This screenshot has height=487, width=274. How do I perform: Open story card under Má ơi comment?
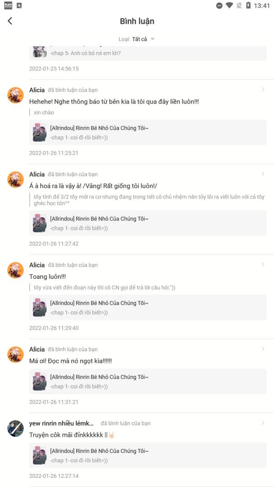(x=148, y=382)
